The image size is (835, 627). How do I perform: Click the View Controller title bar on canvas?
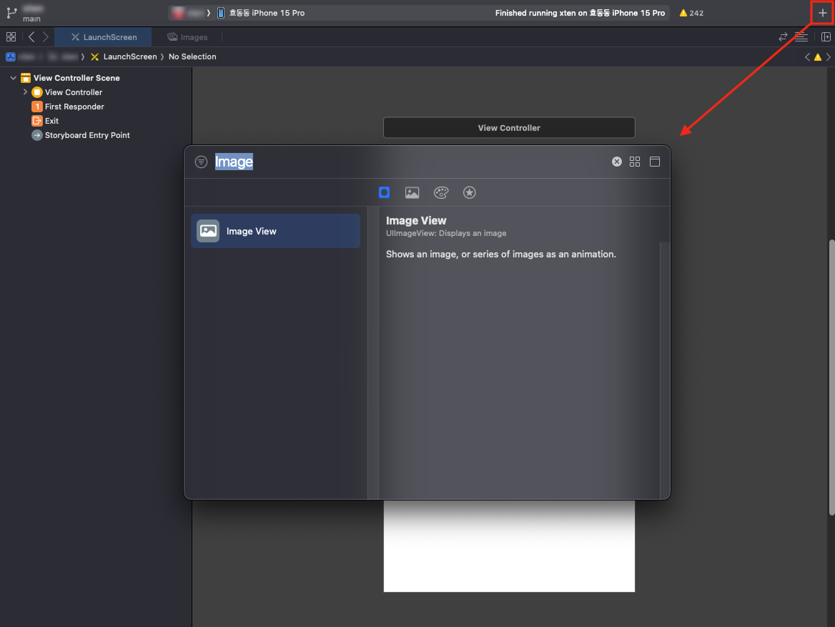coord(509,128)
